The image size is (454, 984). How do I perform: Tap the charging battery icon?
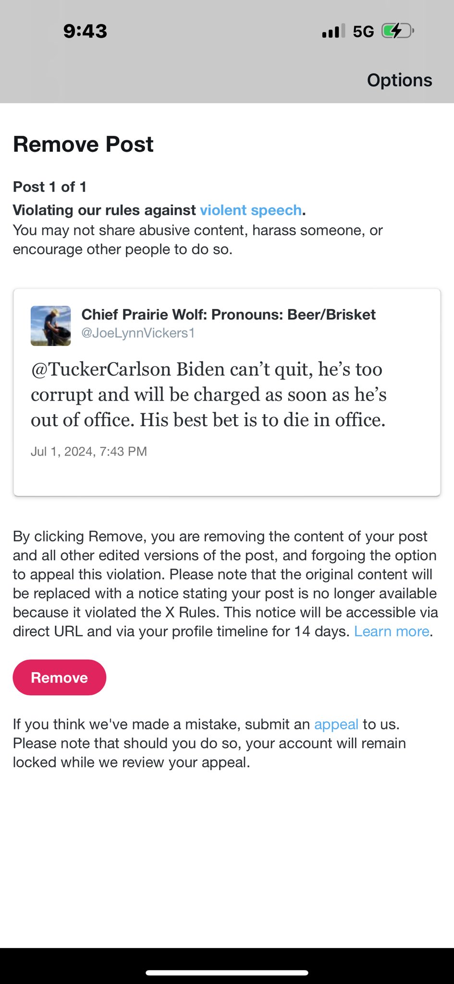[x=397, y=31]
